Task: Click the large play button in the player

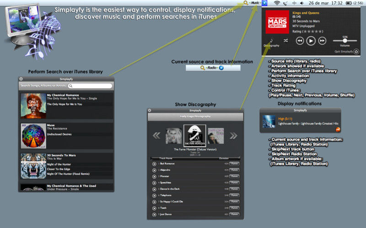Action: click(311, 41)
